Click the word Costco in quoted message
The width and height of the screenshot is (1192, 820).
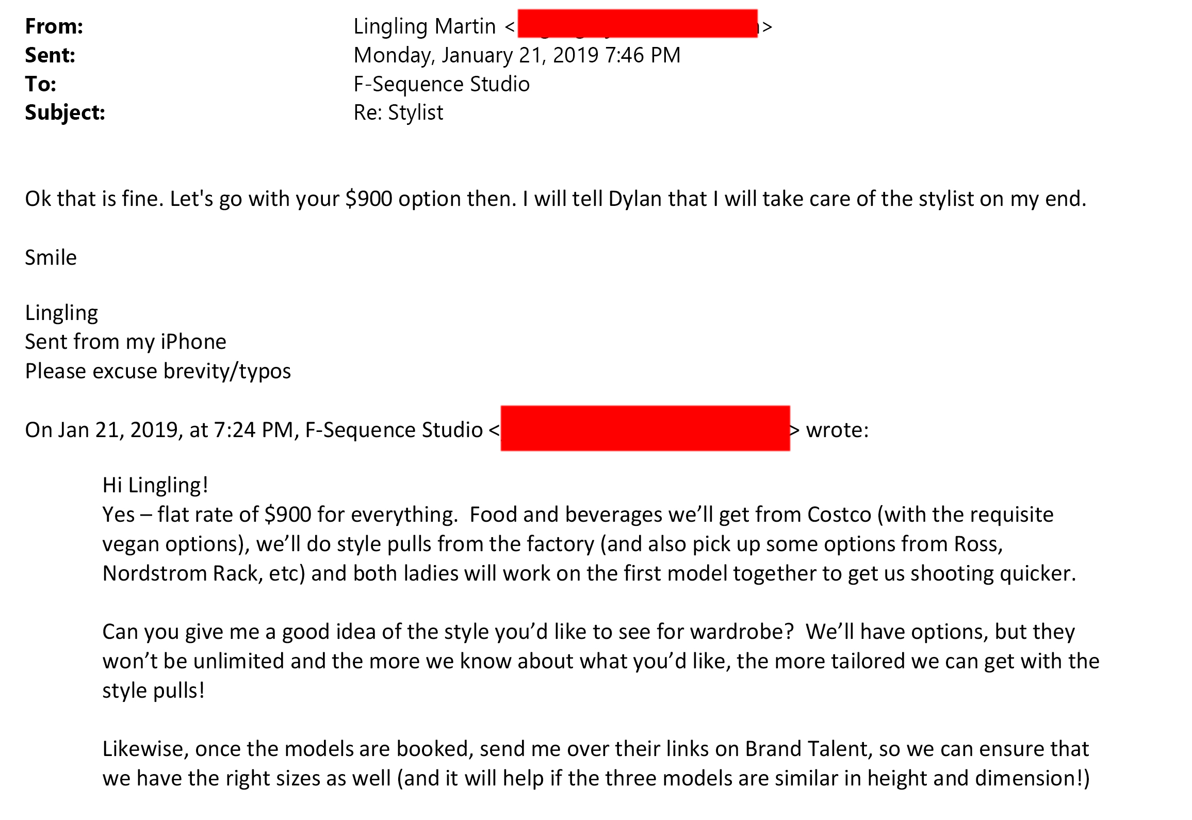point(839,515)
